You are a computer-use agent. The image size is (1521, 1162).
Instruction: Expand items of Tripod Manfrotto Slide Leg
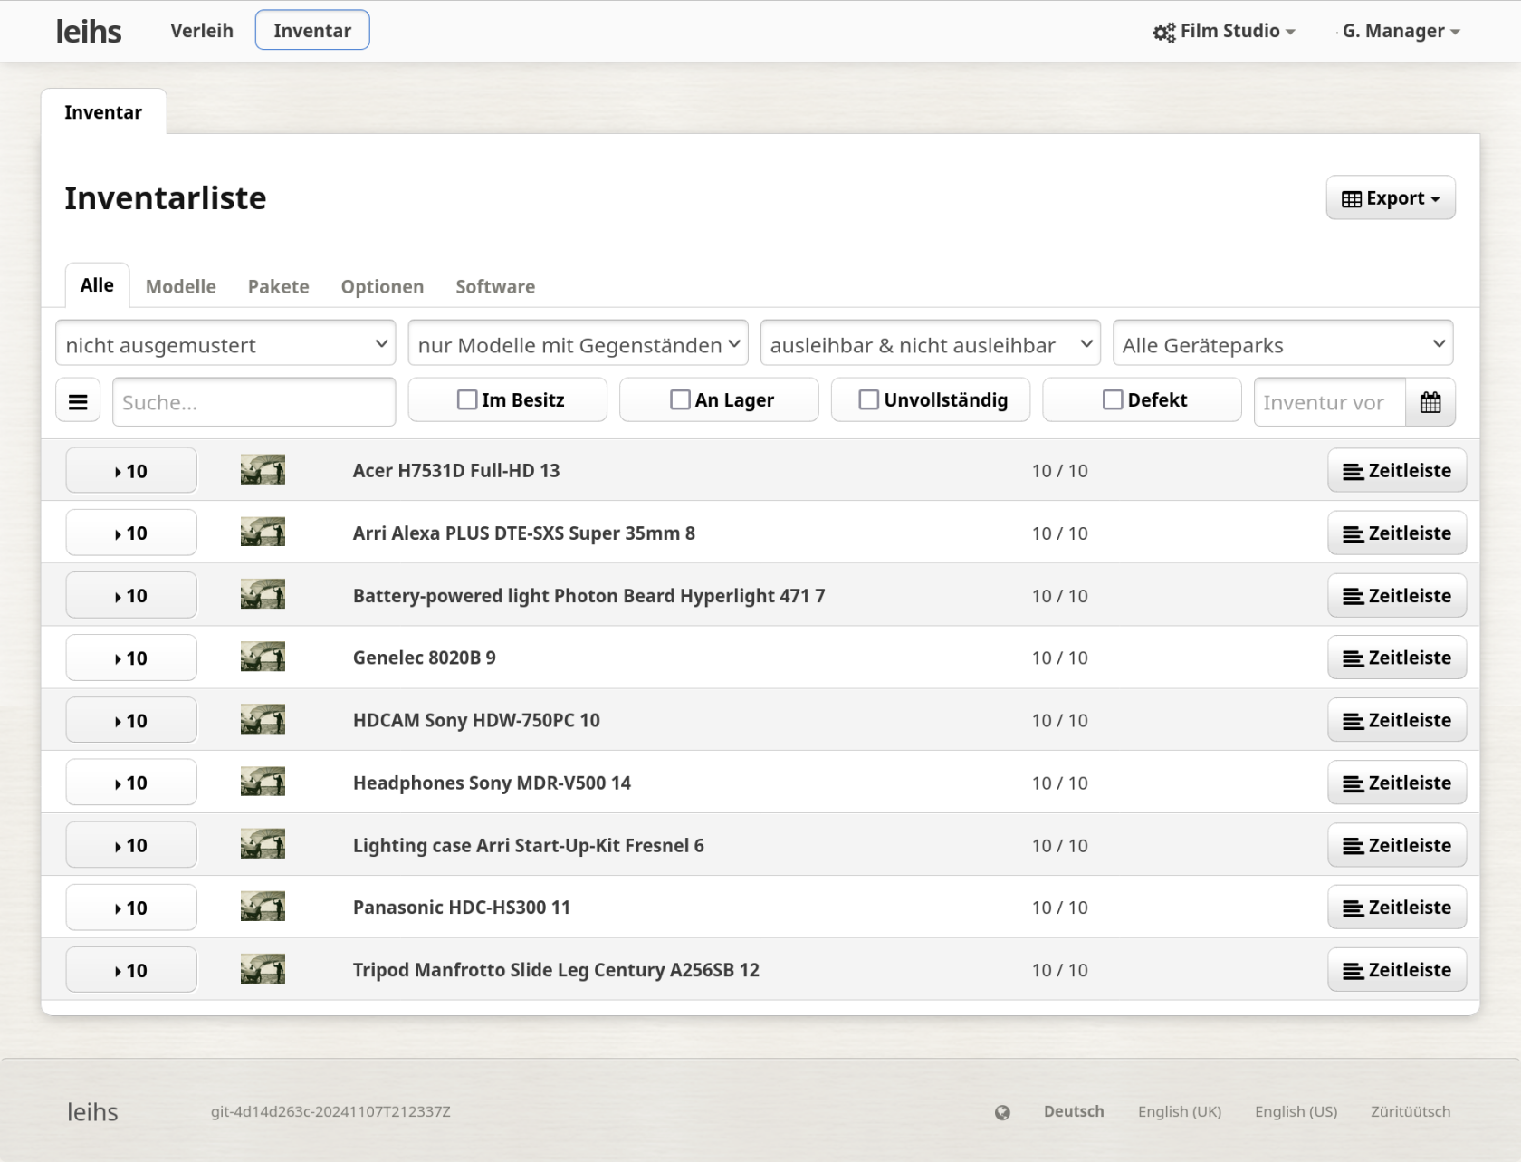(131, 970)
